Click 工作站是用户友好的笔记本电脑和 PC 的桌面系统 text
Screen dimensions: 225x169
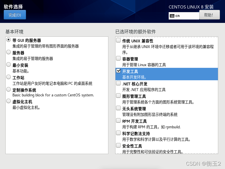coord(52,83)
